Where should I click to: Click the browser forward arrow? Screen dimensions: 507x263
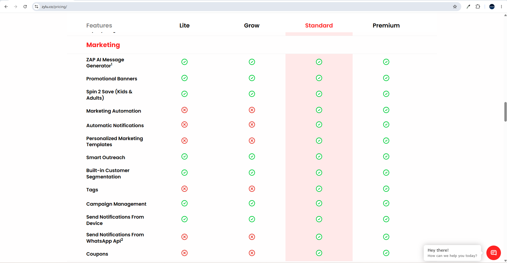pyautogui.click(x=16, y=7)
